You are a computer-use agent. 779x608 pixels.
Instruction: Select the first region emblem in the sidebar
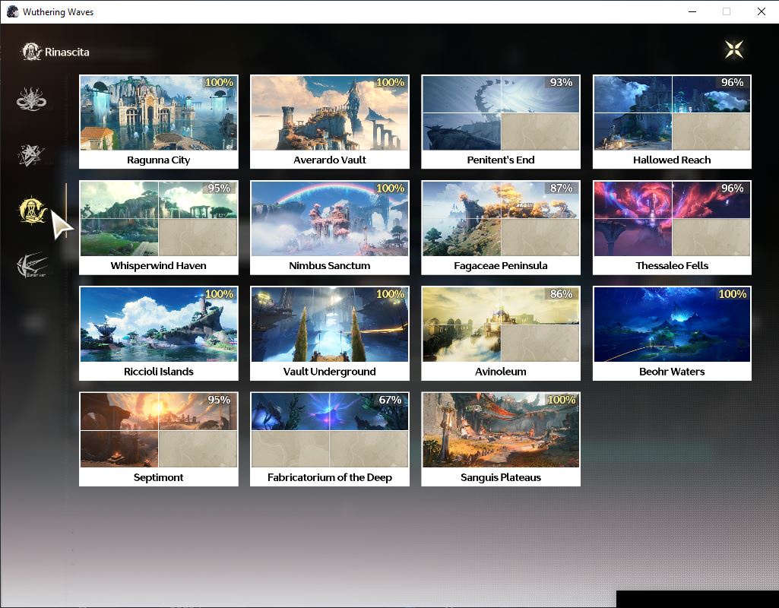click(x=31, y=98)
